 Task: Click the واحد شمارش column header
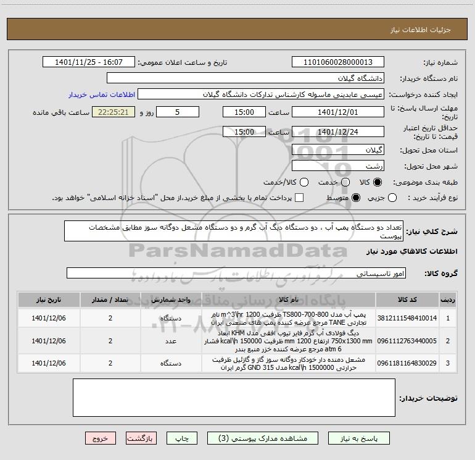click(x=171, y=299)
